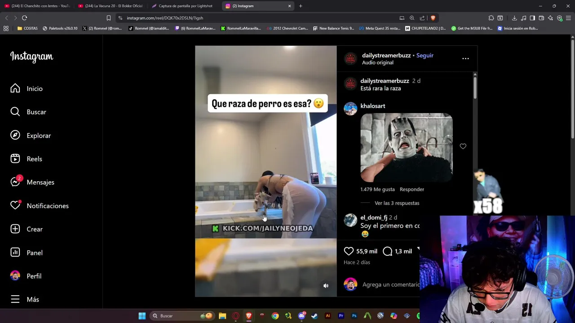Click the Frankenstein GIF in khalosart's comment
Viewport: 575px width, 323px height.
coord(407,148)
